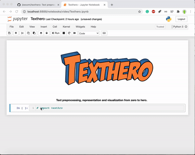Viewport: 195px width, 155px height.
Task: Click the Logout button
Action: (x=181, y=19)
